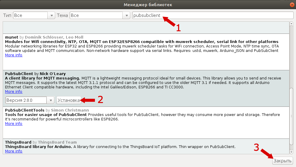Screen dimensions: 296x167
Task: Open More info link for PubSubClientTools
Action: click(14, 124)
